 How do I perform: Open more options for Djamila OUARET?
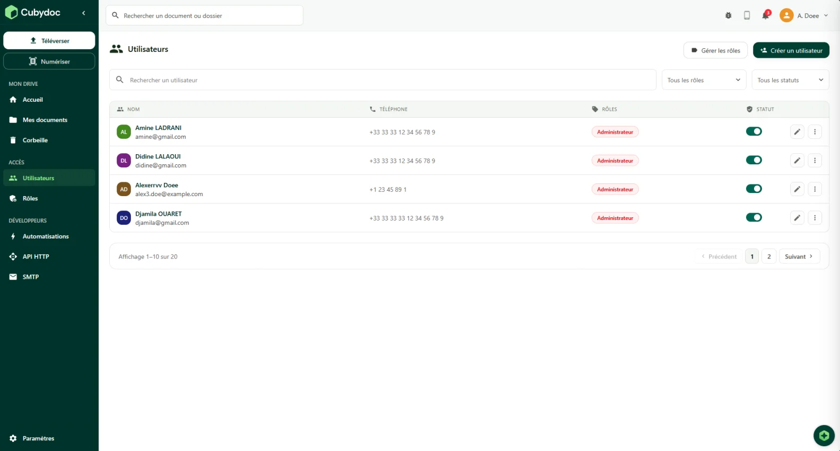tap(815, 217)
